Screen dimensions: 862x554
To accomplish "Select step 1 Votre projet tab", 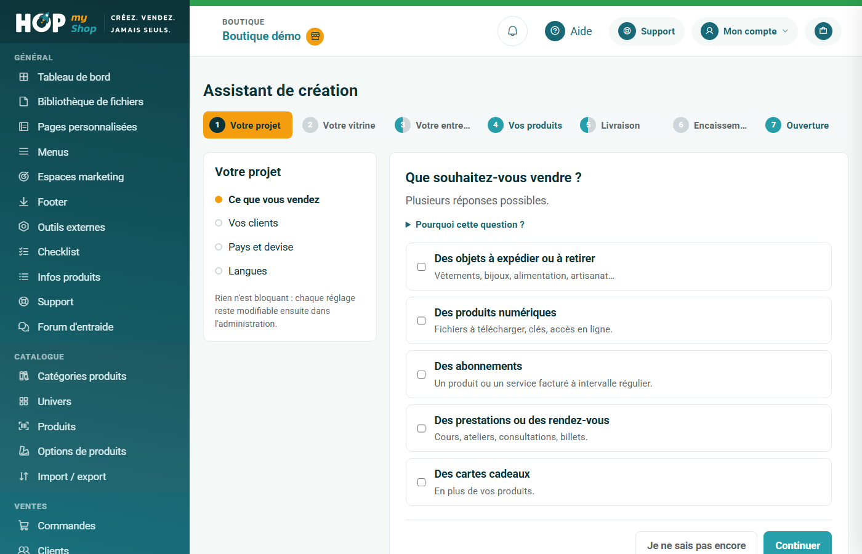I will [x=248, y=125].
